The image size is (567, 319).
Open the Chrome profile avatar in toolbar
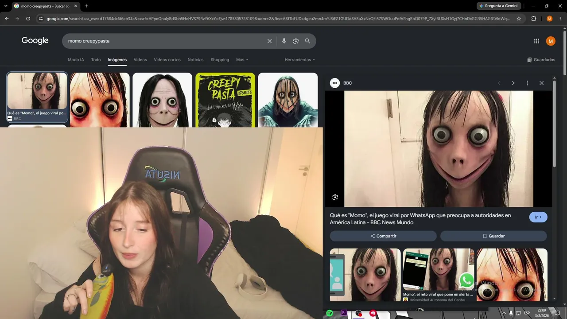[x=549, y=19]
